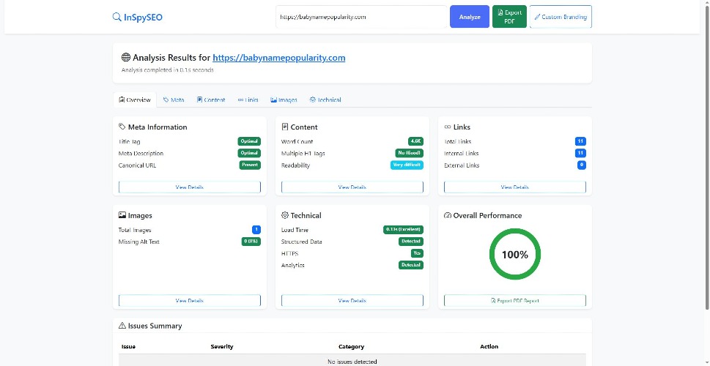
Task: Click the chain icon beside Links heading
Action: tap(448, 127)
